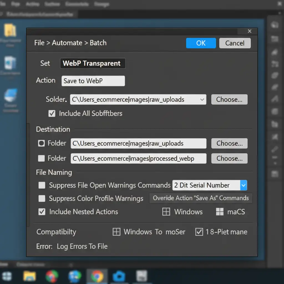This screenshot has width=284, height=284.
Task: Open the 2 Dit Serial Number dropdown
Action: click(243, 185)
